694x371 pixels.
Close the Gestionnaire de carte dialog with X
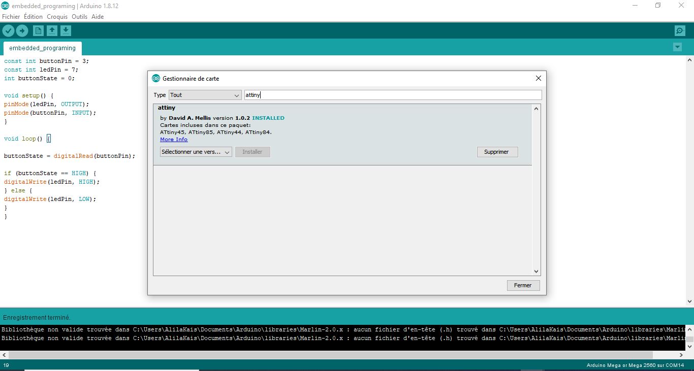[x=539, y=78]
